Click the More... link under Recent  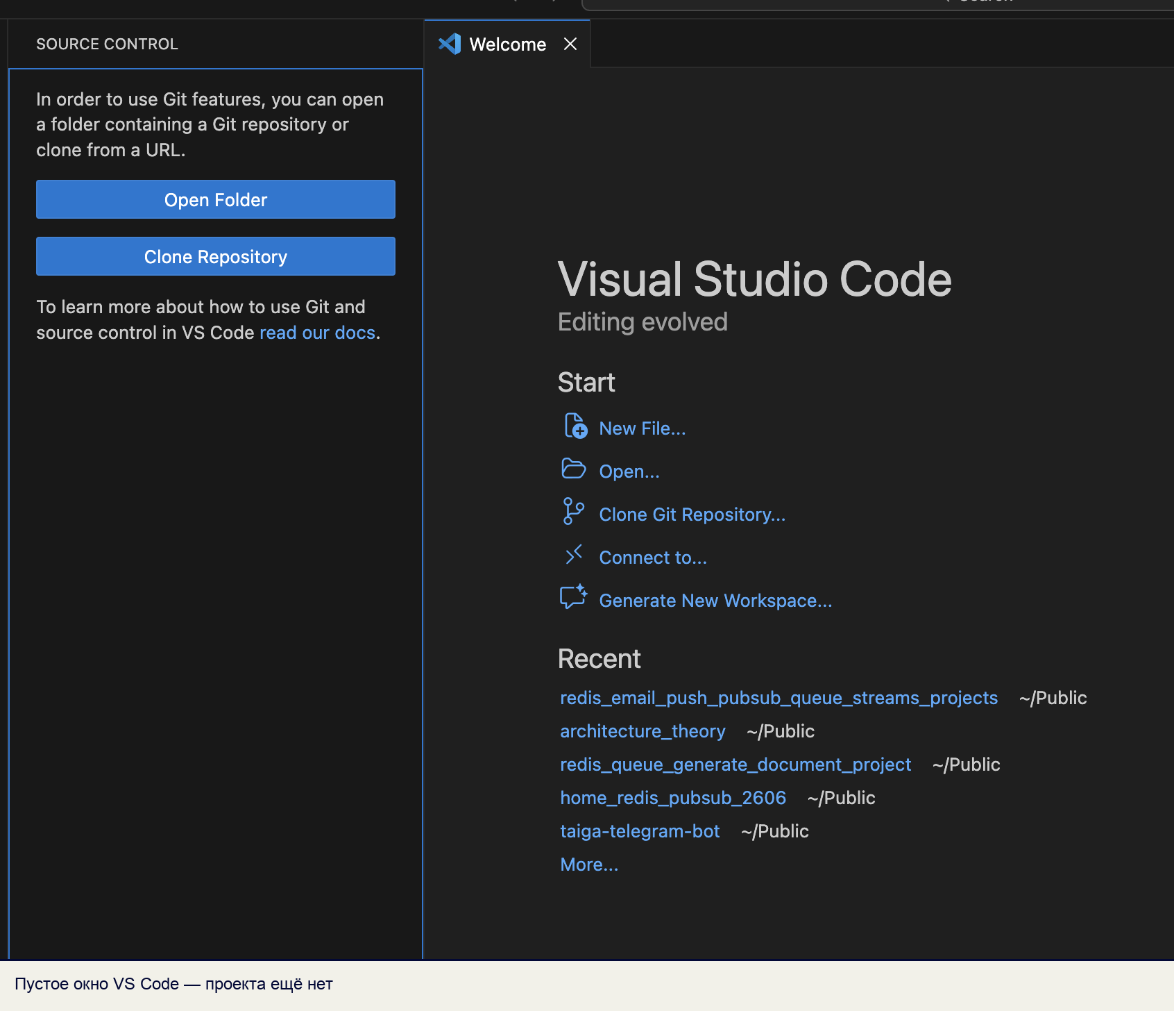[589, 864]
